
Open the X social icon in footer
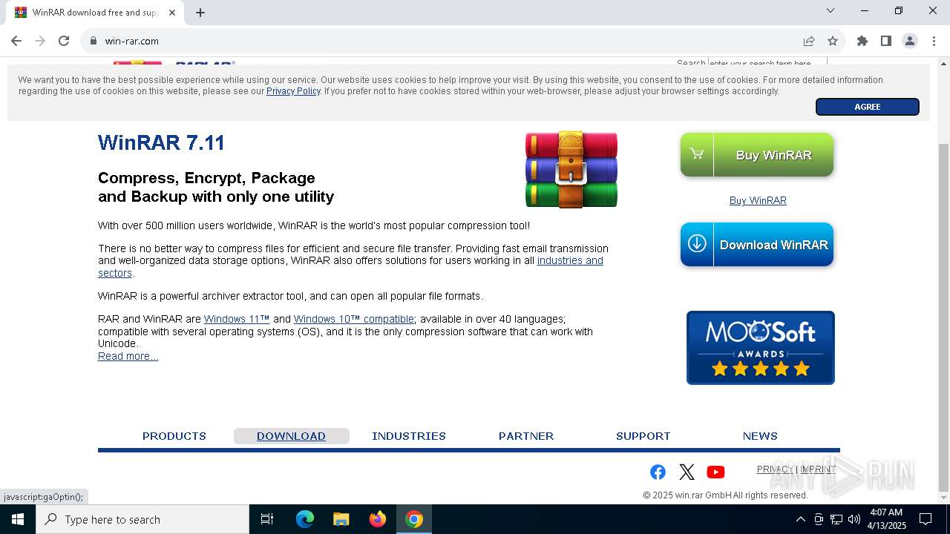coord(687,472)
